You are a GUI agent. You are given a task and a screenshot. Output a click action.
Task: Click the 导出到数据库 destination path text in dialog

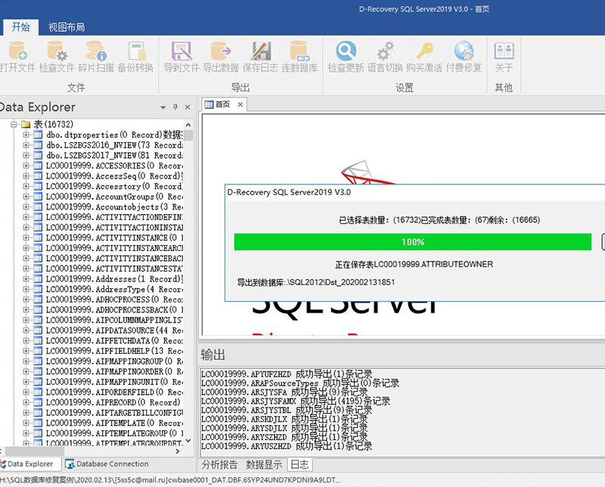316,282
